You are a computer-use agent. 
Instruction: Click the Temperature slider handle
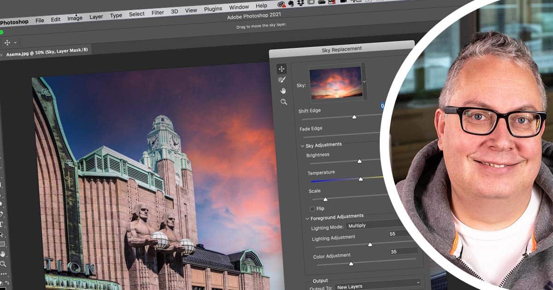click(x=360, y=179)
